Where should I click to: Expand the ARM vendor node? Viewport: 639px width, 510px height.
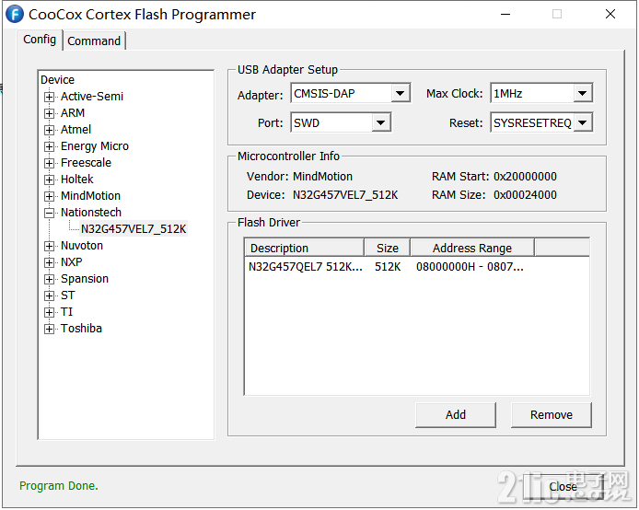[50, 113]
